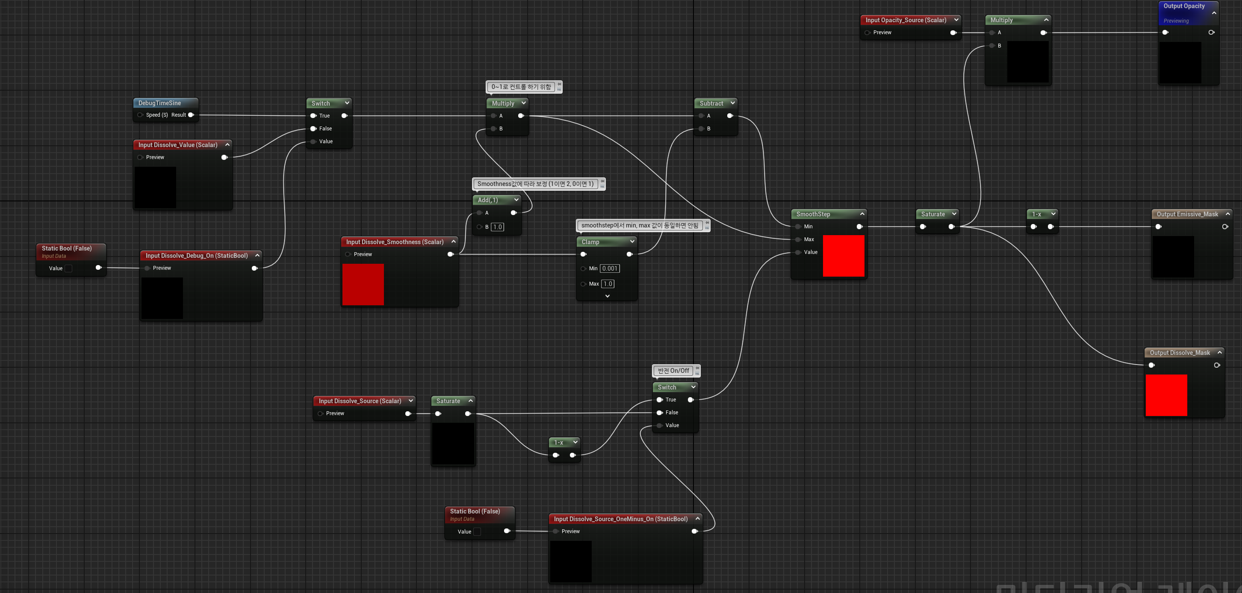Click the Smoothness correction comment bubble text
This screenshot has height=593, width=1242.
coord(535,184)
